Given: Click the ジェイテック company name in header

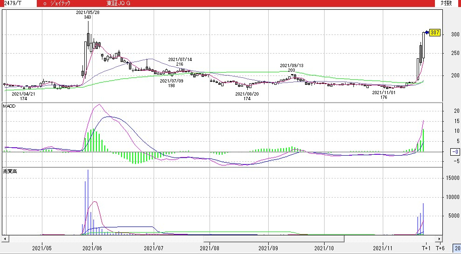Looking at the screenshot, I should [x=59, y=3].
